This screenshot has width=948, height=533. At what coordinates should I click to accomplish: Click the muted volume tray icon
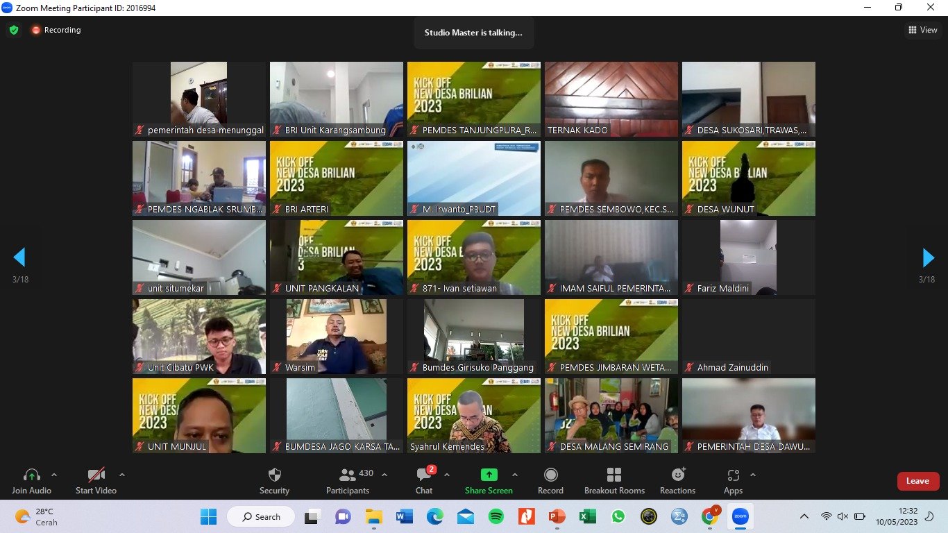(x=843, y=516)
